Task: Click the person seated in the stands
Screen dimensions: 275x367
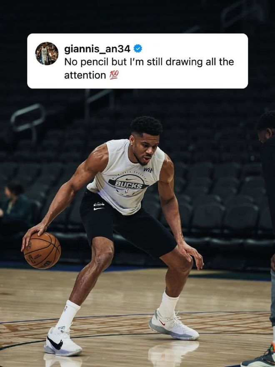Action: (x=15, y=204)
